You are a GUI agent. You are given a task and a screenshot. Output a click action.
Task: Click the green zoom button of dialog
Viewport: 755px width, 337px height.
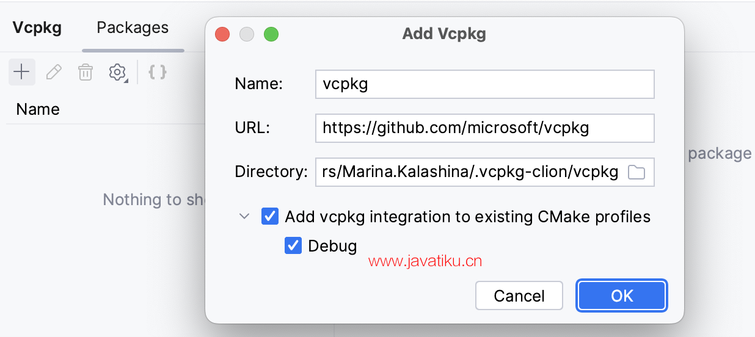click(x=271, y=34)
